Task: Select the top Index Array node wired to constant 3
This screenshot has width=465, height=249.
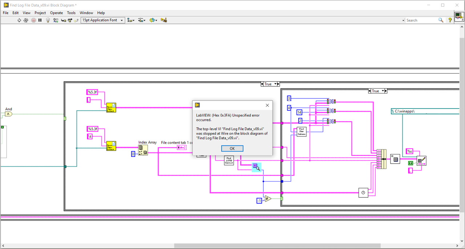Action: point(331,101)
